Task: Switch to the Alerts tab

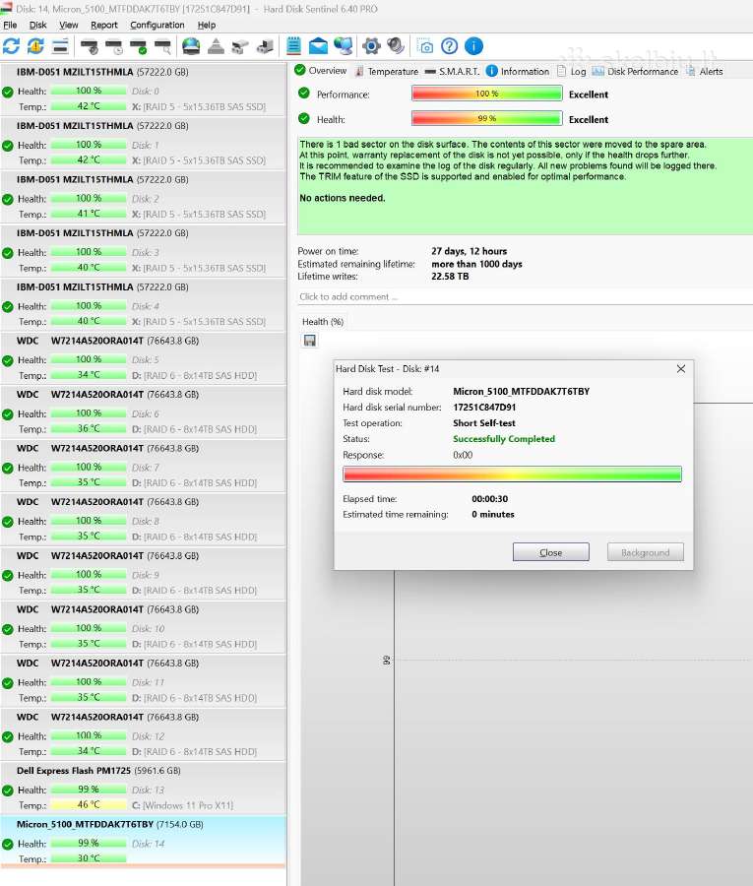Action: [704, 71]
